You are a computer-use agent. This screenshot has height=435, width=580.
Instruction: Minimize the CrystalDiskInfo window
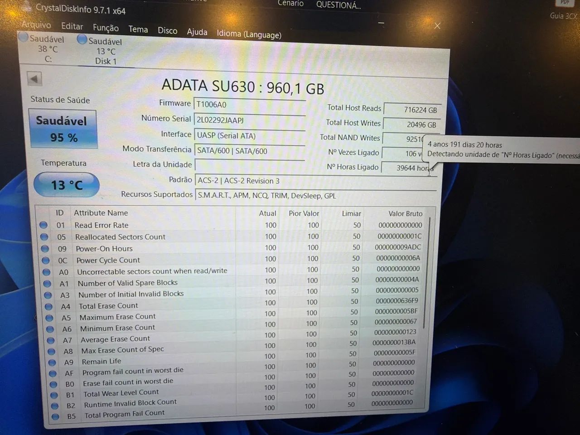tap(382, 23)
